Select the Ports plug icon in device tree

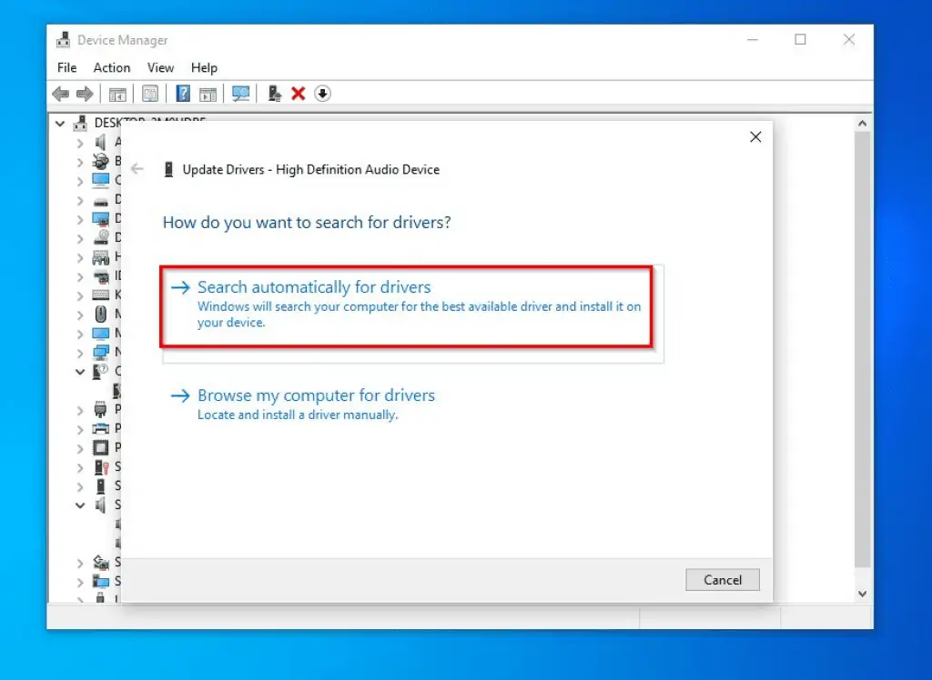click(x=100, y=409)
